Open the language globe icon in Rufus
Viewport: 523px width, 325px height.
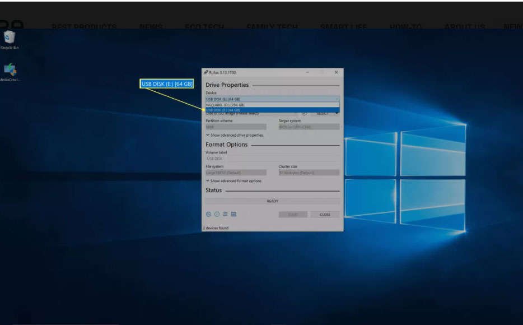[x=208, y=214]
